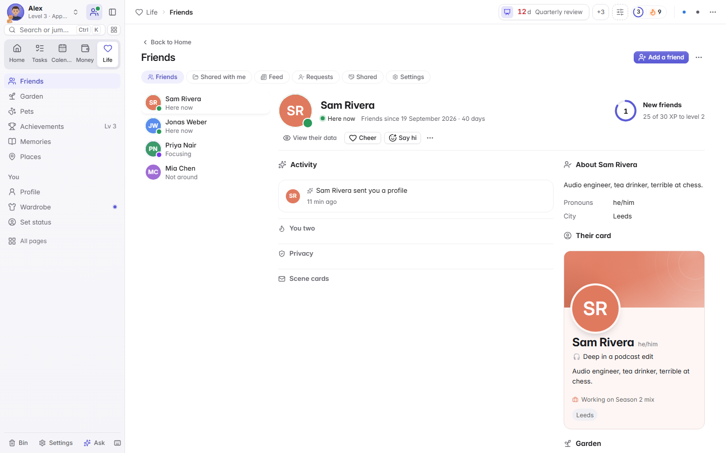726x453 pixels.
Task: Open the top bar three-dot menu
Action: point(713,12)
